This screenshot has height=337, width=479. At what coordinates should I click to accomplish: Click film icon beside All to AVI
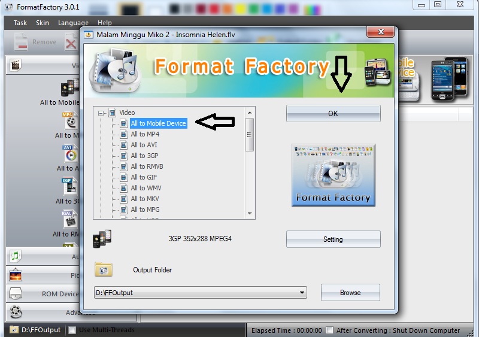(x=123, y=145)
